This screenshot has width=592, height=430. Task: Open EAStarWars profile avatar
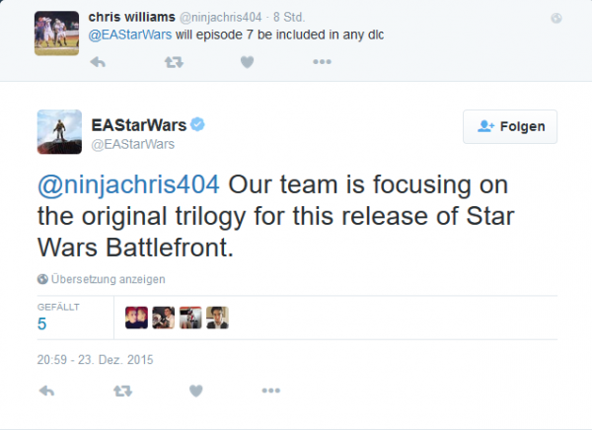[x=59, y=131]
